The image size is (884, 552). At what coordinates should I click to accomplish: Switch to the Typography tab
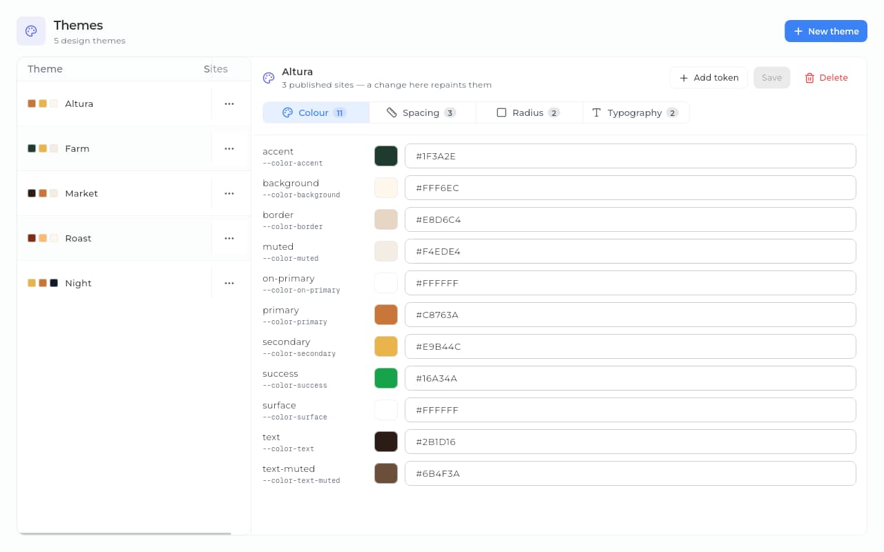[x=636, y=112]
